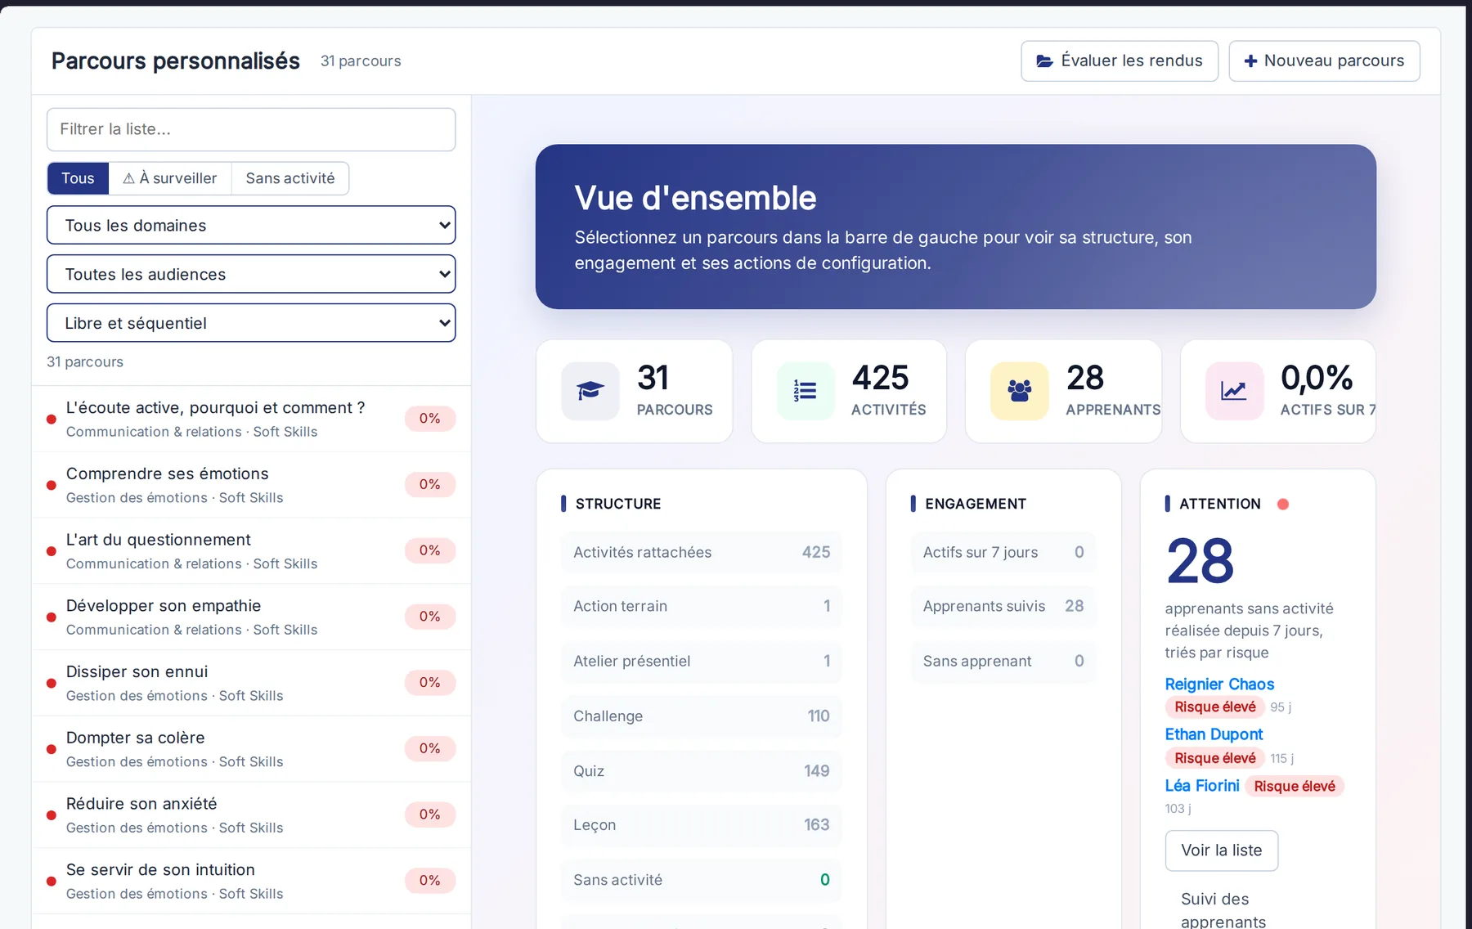1472x929 pixels.
Task: Select parcours Réduire son anxiété
Action: [x=251, y=815]
